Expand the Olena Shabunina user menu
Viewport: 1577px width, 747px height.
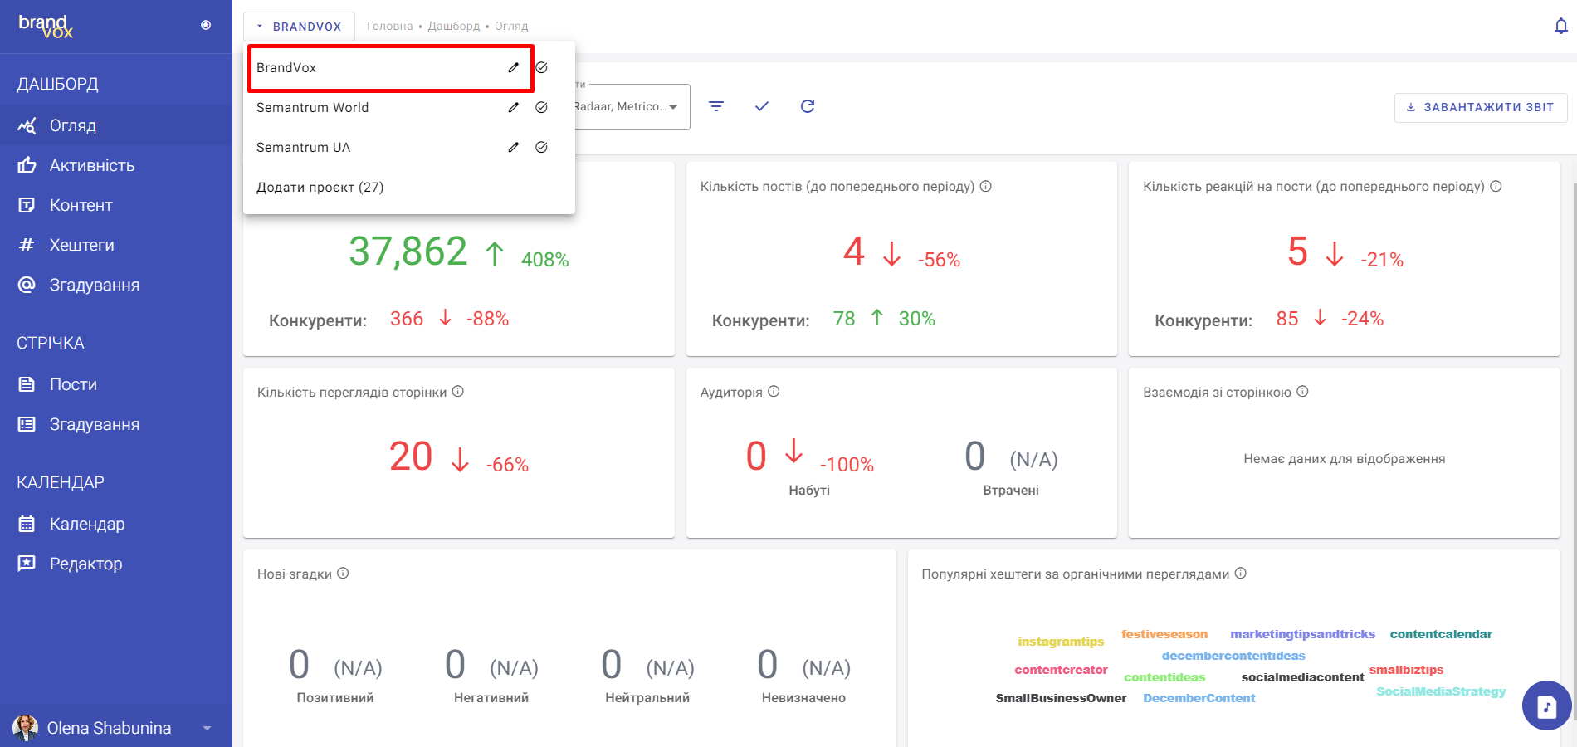(x=207, y=728)
